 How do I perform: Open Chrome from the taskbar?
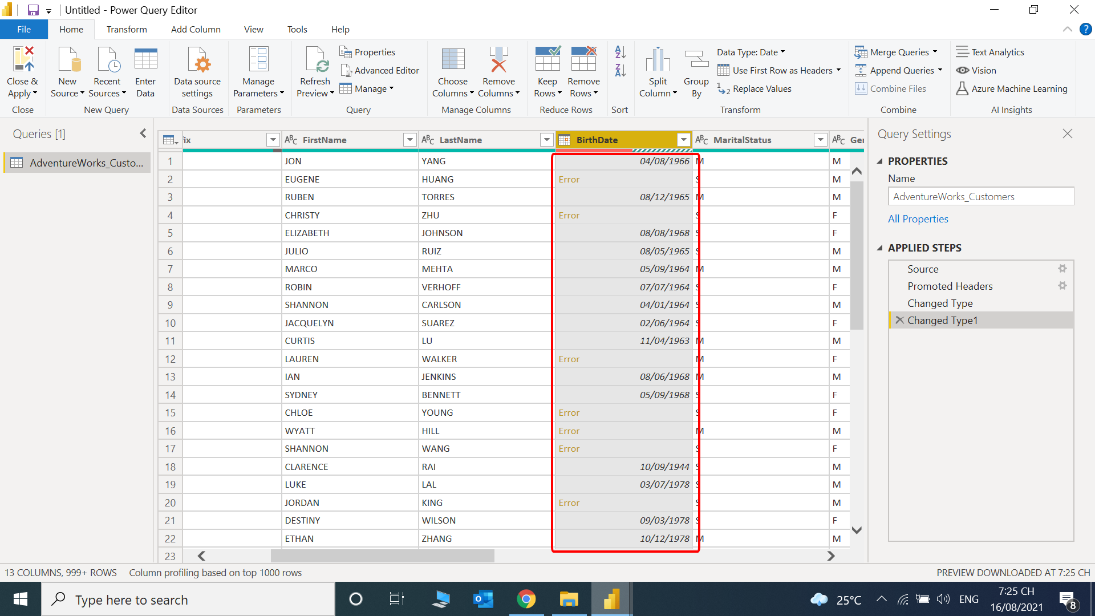pyautogui.click(x=526, y=599)
